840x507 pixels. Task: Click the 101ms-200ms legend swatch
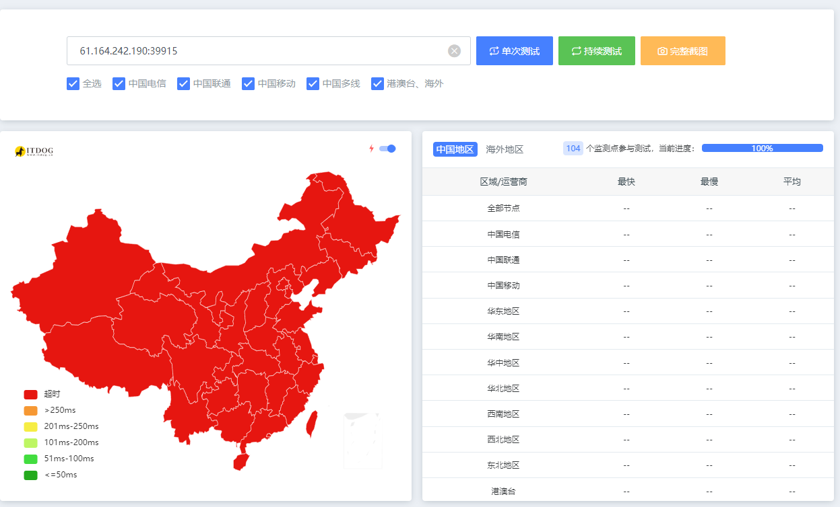30,442
